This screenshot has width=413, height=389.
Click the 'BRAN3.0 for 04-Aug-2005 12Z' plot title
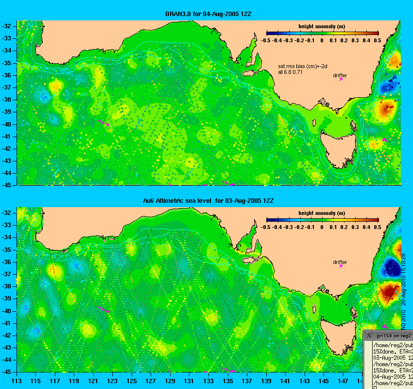[x=208, y=14]
